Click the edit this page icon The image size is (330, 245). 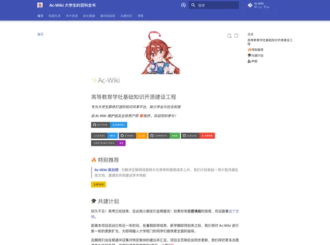[236, 36]
